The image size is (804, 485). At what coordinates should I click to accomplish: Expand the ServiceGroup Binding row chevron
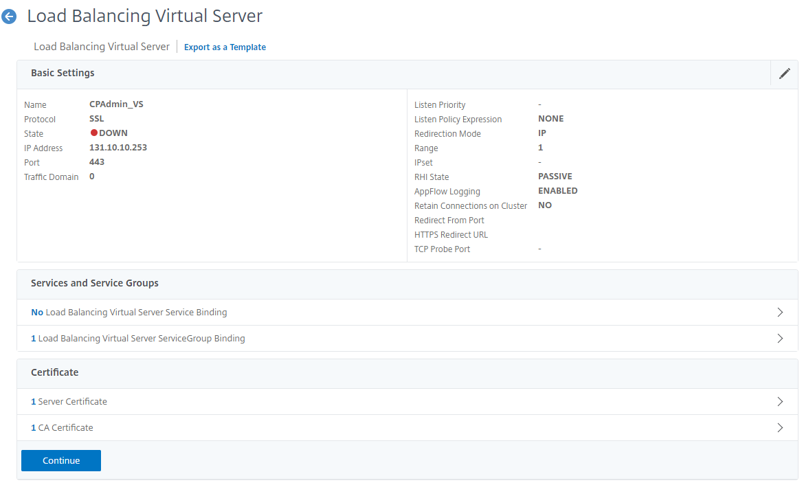(780, 339)
